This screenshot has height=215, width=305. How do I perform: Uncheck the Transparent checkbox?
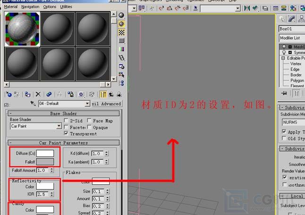click(x=66, y=133)
